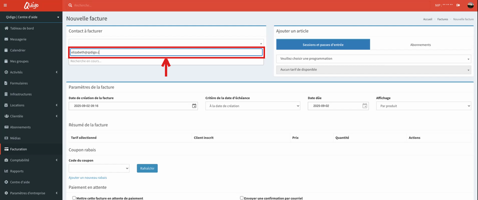Click the Tableau de bord home icon
This screenshot has height=200, width=478.
[6, 28]
